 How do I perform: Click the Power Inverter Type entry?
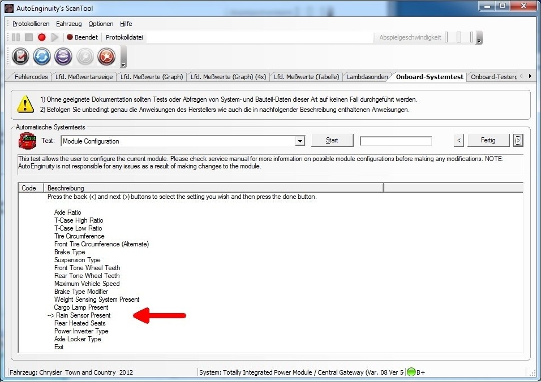click(81, 331)
